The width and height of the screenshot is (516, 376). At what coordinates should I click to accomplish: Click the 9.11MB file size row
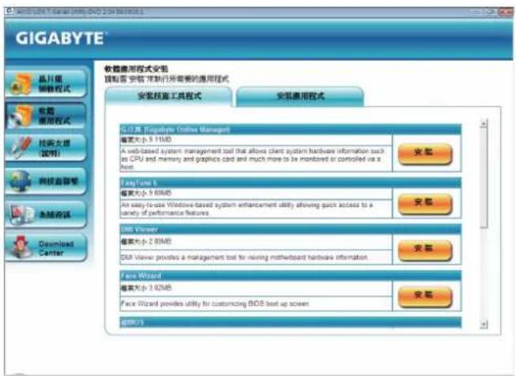tap(256, 140)
